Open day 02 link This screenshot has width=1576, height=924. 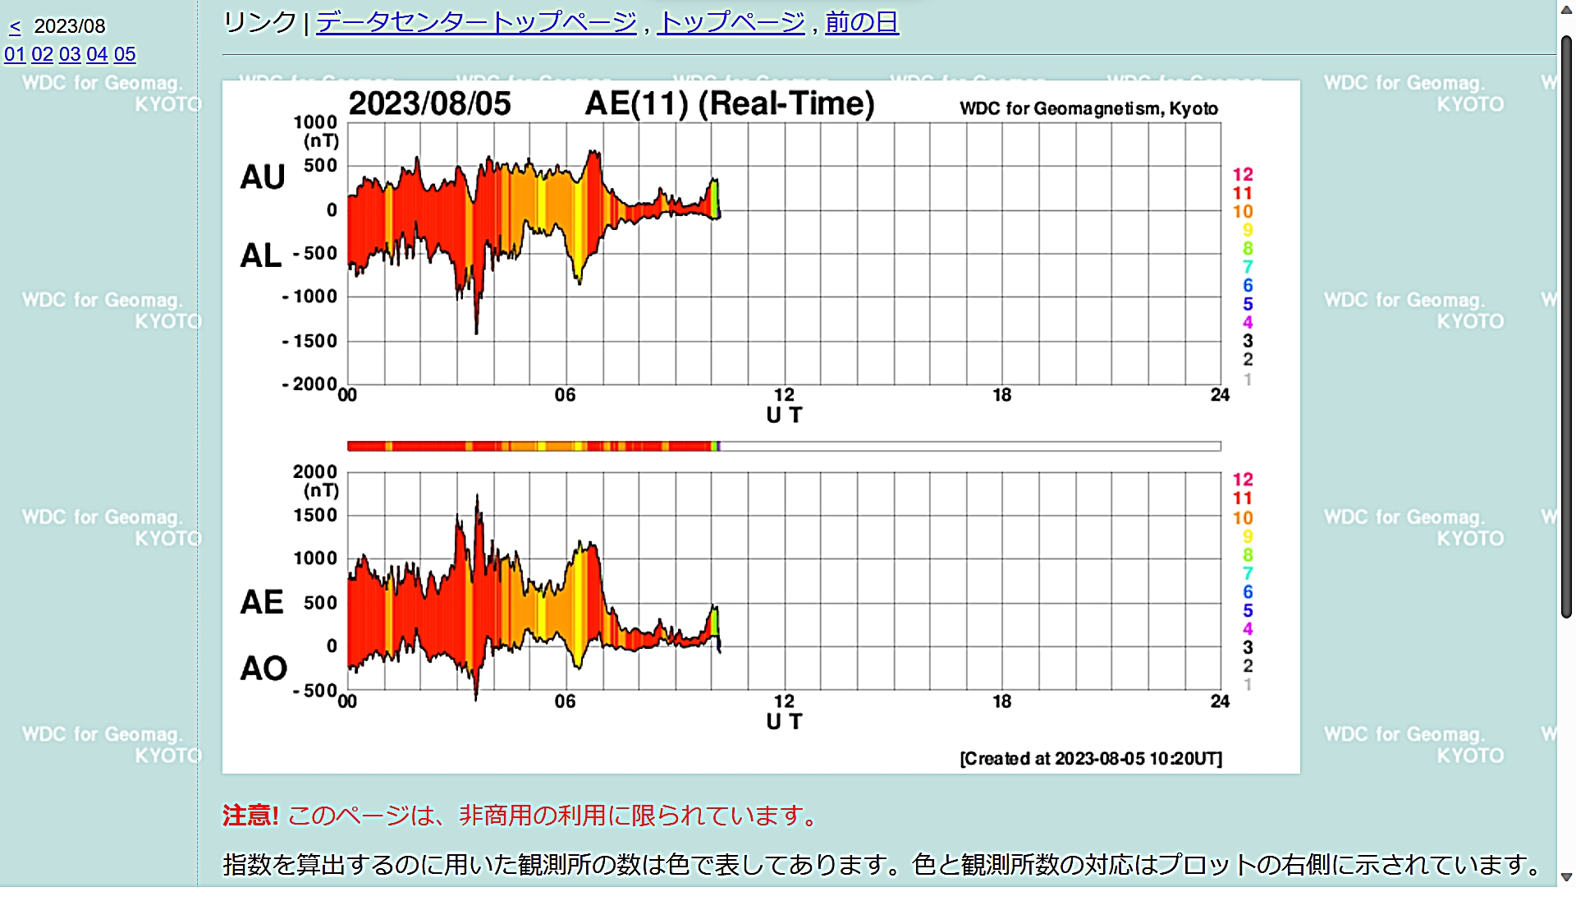tap(42, 54)
